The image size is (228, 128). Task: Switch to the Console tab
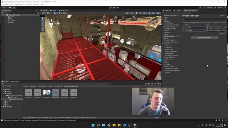(15, 81)
